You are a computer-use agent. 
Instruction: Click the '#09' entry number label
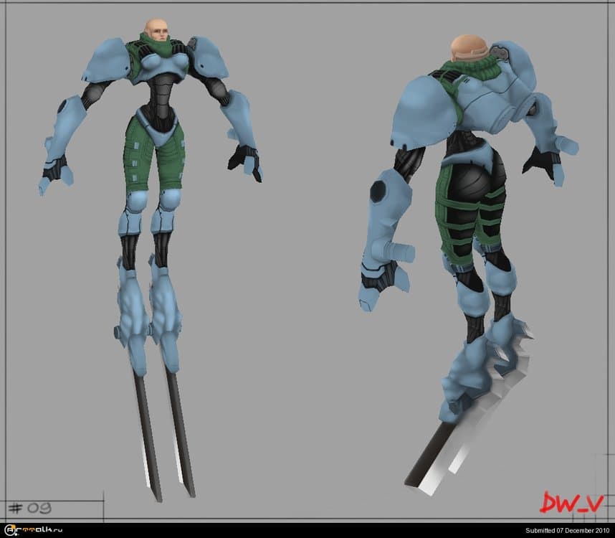(x=30, y=509)
